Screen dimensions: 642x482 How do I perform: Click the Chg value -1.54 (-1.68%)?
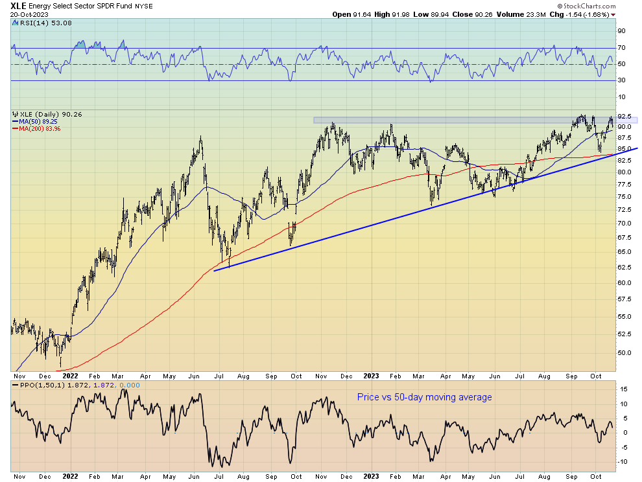tap(588, 14)
